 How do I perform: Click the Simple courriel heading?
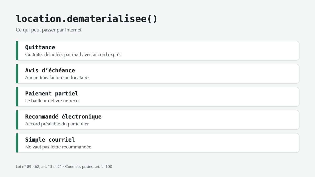[x=50, y=140]
